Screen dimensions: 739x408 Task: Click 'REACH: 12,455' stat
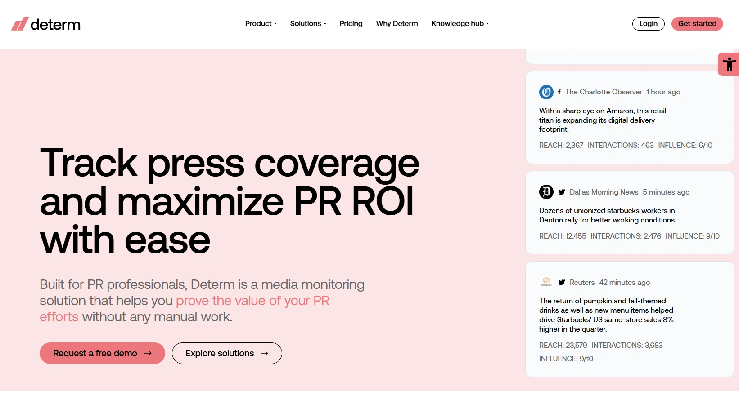(563, 236)
